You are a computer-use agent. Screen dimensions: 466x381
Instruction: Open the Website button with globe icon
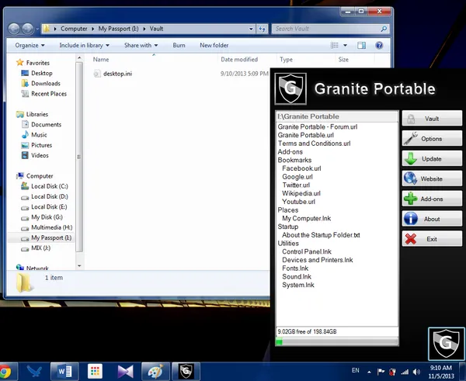pos(432,178)
